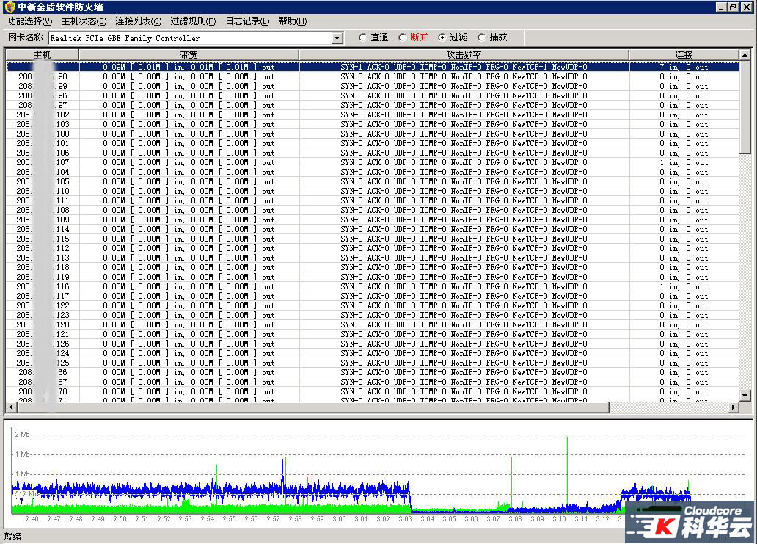Select the host row ending in 104

pyautogui.click(x=373, y=172)
